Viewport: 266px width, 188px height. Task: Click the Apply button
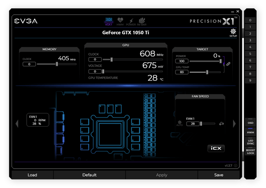click(x=162, y=175)
